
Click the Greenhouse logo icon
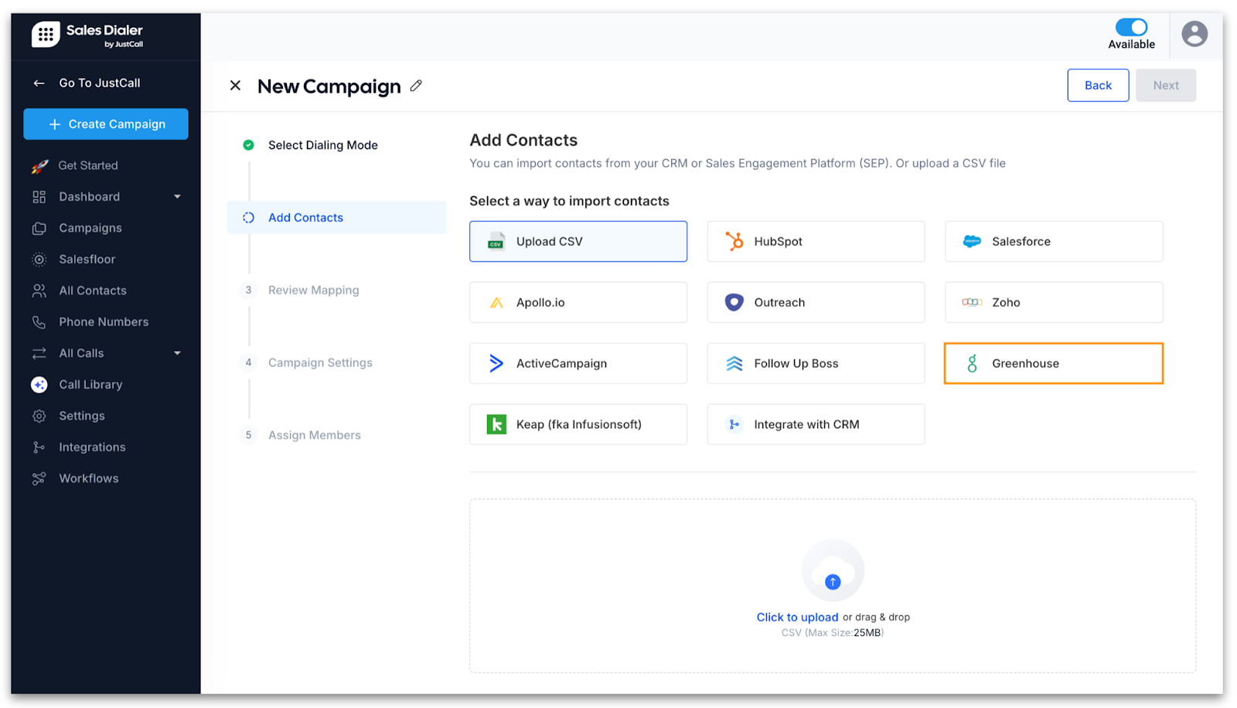tap(972, 363)
